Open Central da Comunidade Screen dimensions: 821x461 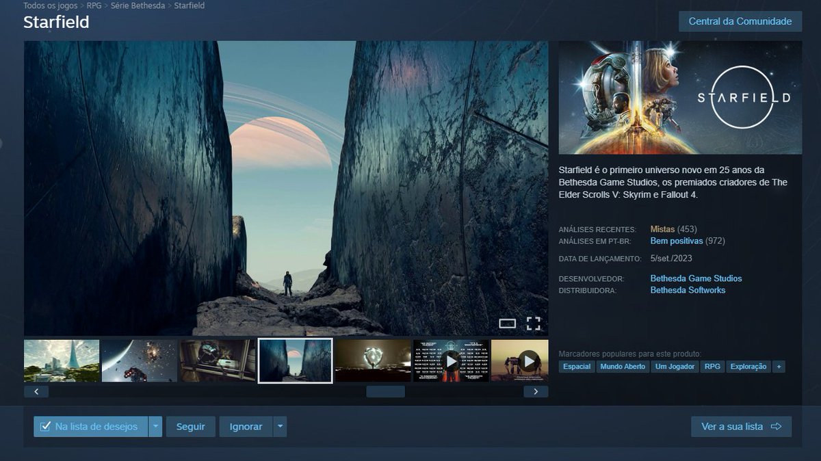[x=740, y=21]
